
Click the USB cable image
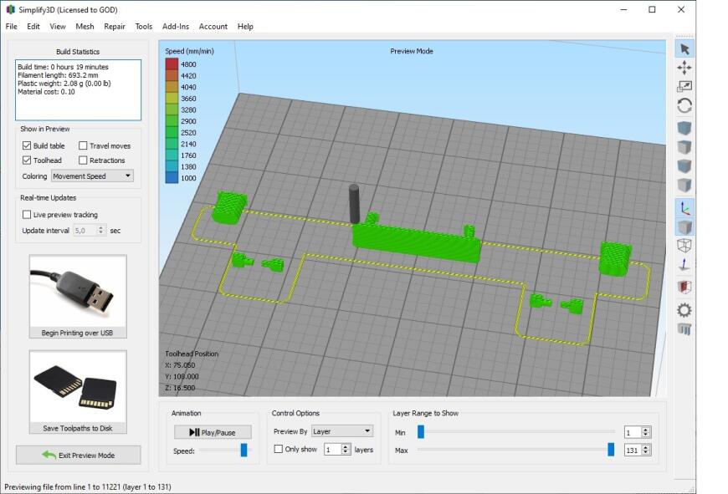click(78, 291)
